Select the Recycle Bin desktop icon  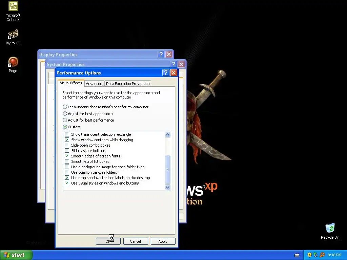point(330,231)
